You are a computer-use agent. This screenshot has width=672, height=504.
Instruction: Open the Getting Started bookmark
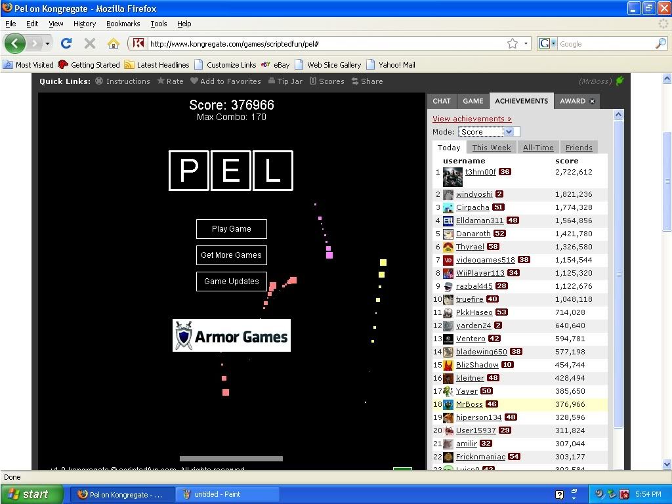click(x=89, y=65)
